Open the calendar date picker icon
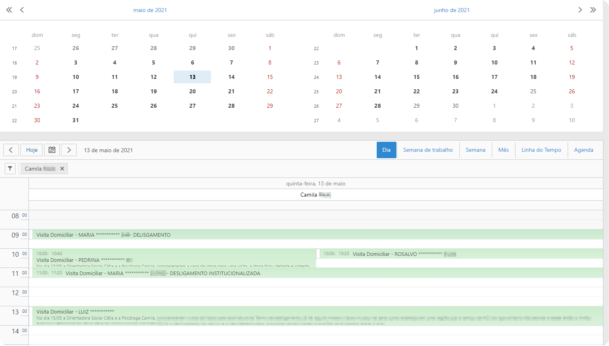 (x=52, y=150)
